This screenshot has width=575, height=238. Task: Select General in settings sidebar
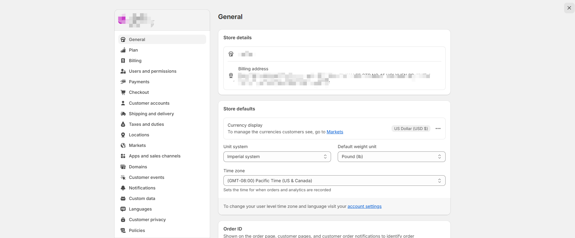click(x=162, y=40)
